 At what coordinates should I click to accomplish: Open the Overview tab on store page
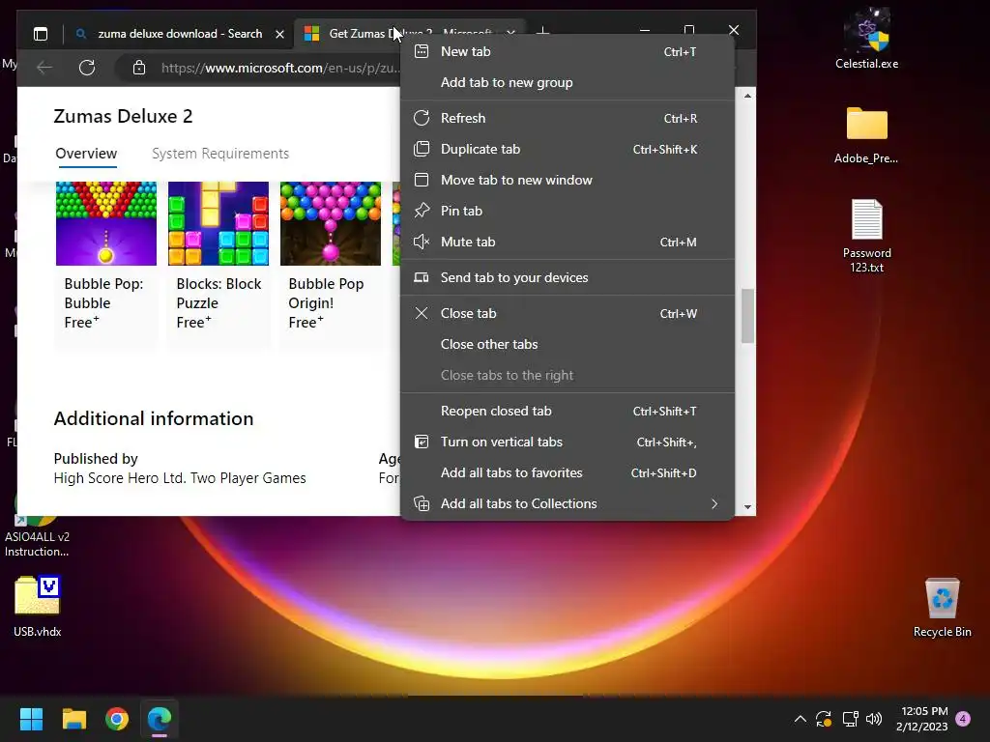[86, 154]
